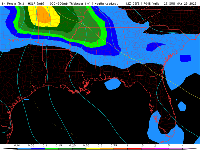Click the 0.01 legend value
The width and height of the screenshot is (200, 150).
click(x=17, y=145)
